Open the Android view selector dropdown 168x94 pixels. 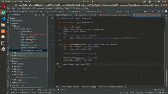pyautogui.click(x=16, y=15)
